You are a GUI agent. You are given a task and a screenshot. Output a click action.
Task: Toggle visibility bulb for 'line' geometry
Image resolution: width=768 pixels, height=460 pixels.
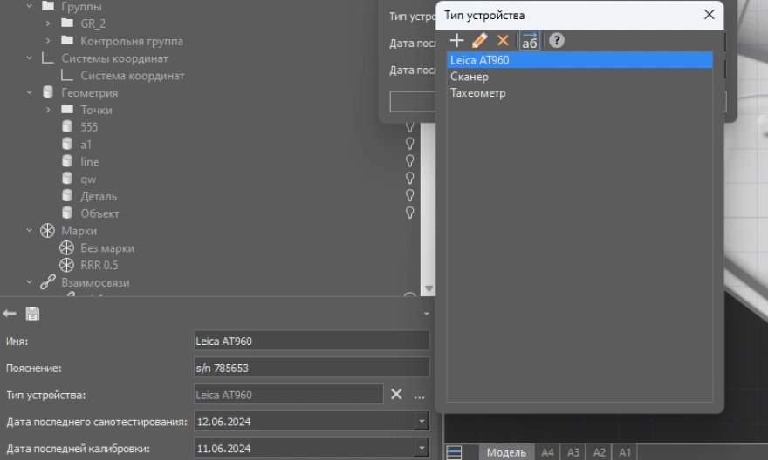409,162
